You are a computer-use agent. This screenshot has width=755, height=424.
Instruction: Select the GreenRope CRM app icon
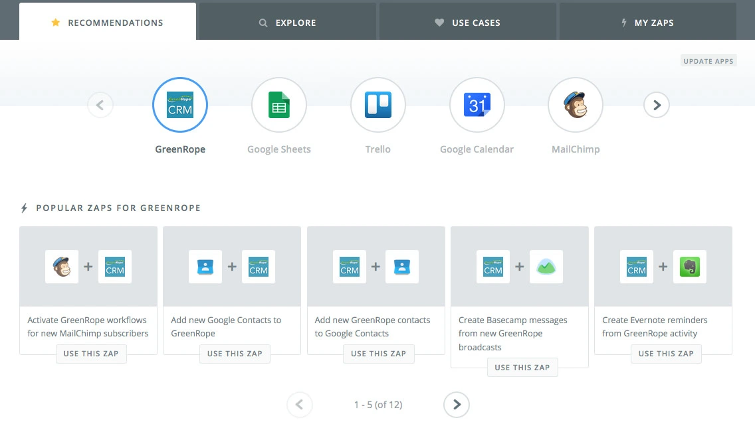[x=180, y=105]
